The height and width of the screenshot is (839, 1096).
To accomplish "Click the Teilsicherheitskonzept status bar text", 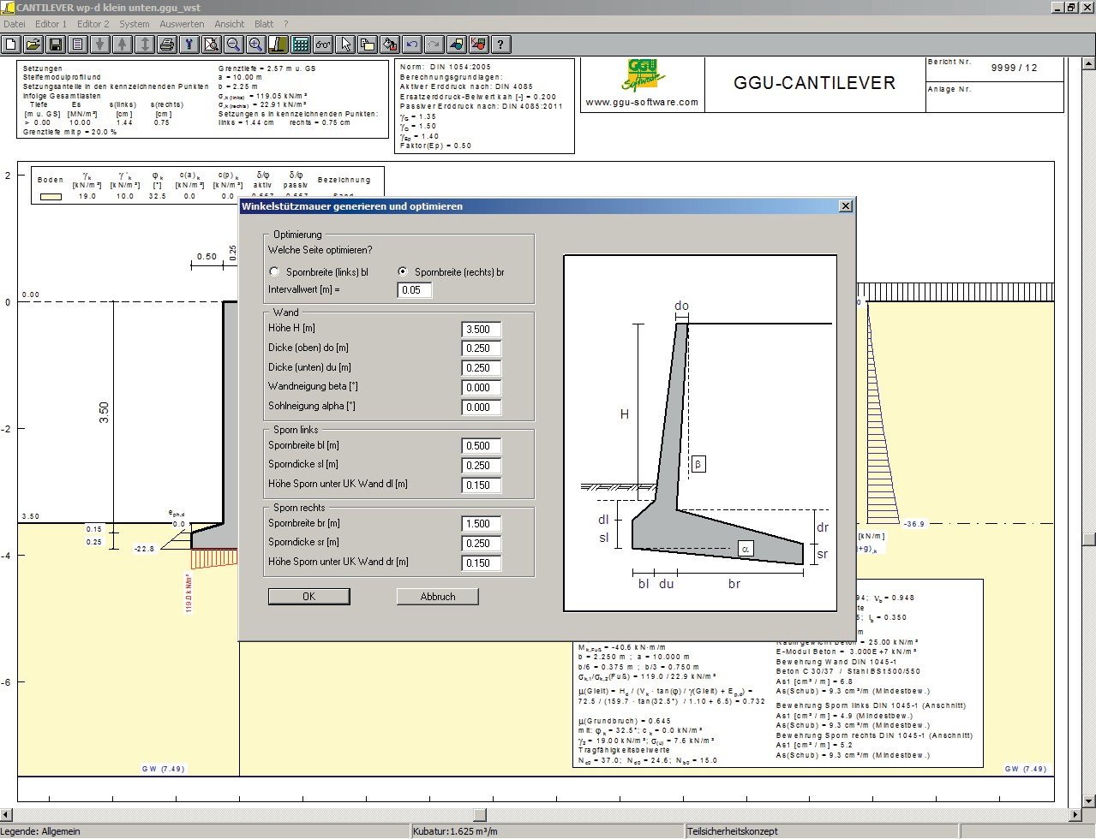I will [733, 831].
